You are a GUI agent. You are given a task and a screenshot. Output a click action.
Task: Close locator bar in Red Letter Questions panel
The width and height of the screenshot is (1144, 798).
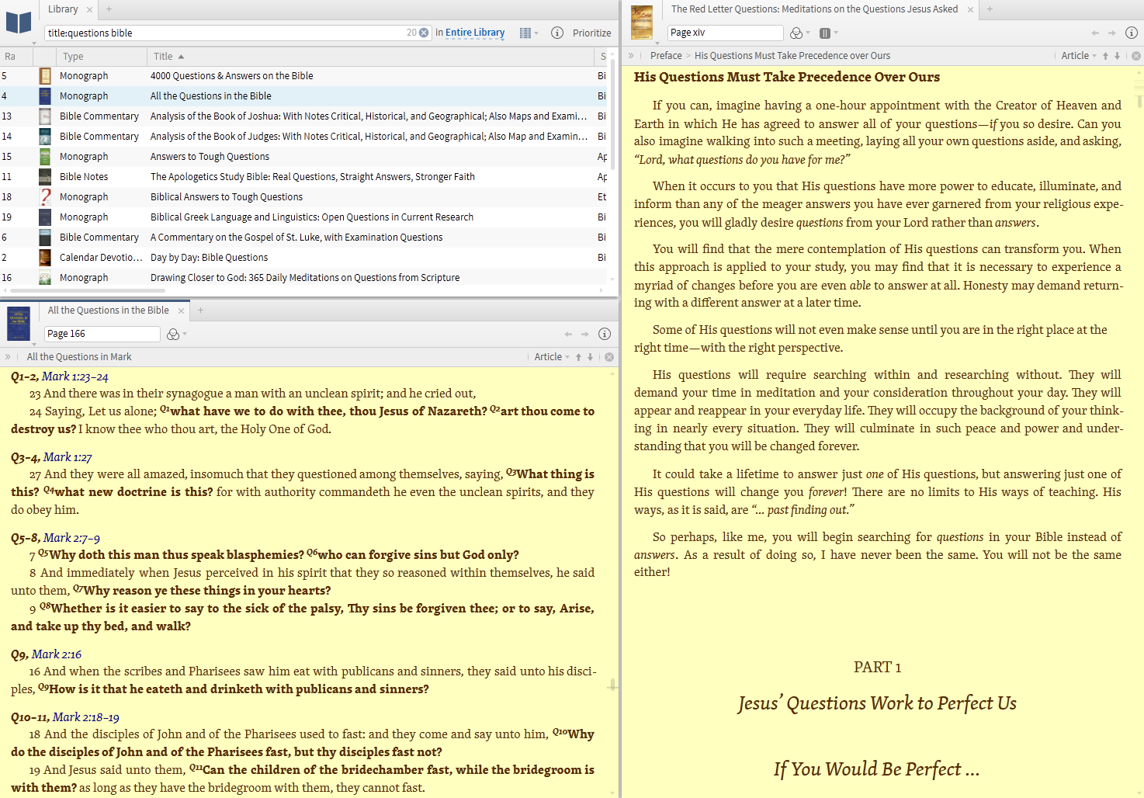coord(1136,56)
